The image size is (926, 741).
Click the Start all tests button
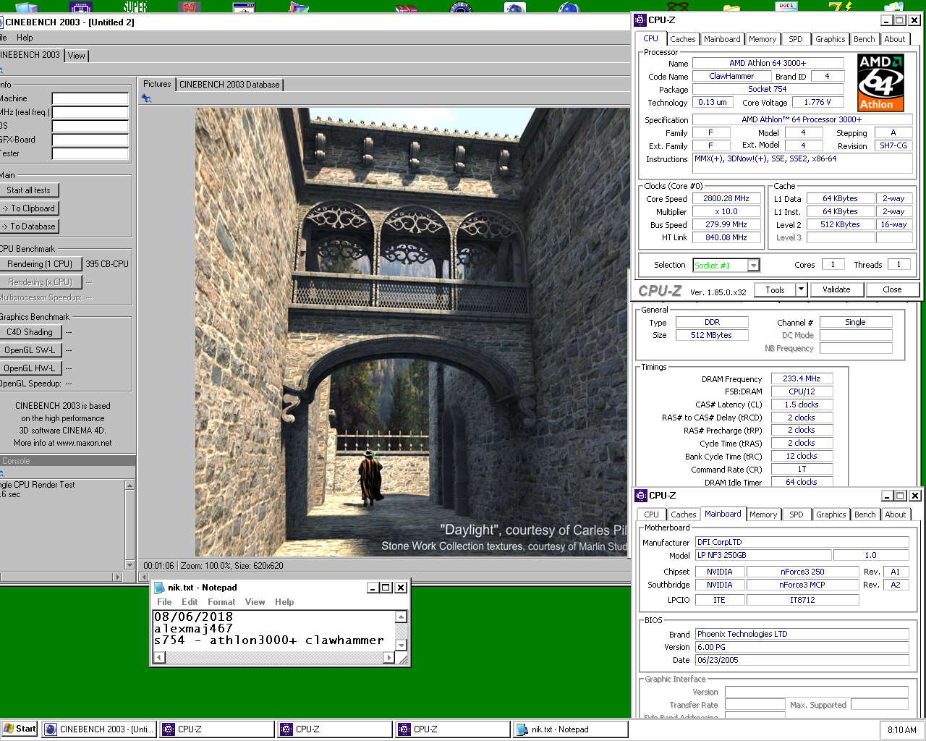28,190
